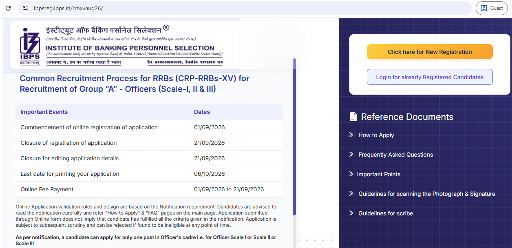Image resolution: width=512 pixels, height=248 pixels.
Task: Open the Important Points link
Action: click(x=379, y=174)
